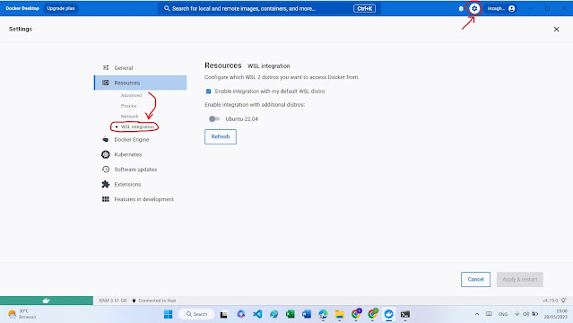Click the Ctrl+K shortcut badge
The image size is (573, 323).
(x=364, y=8)
